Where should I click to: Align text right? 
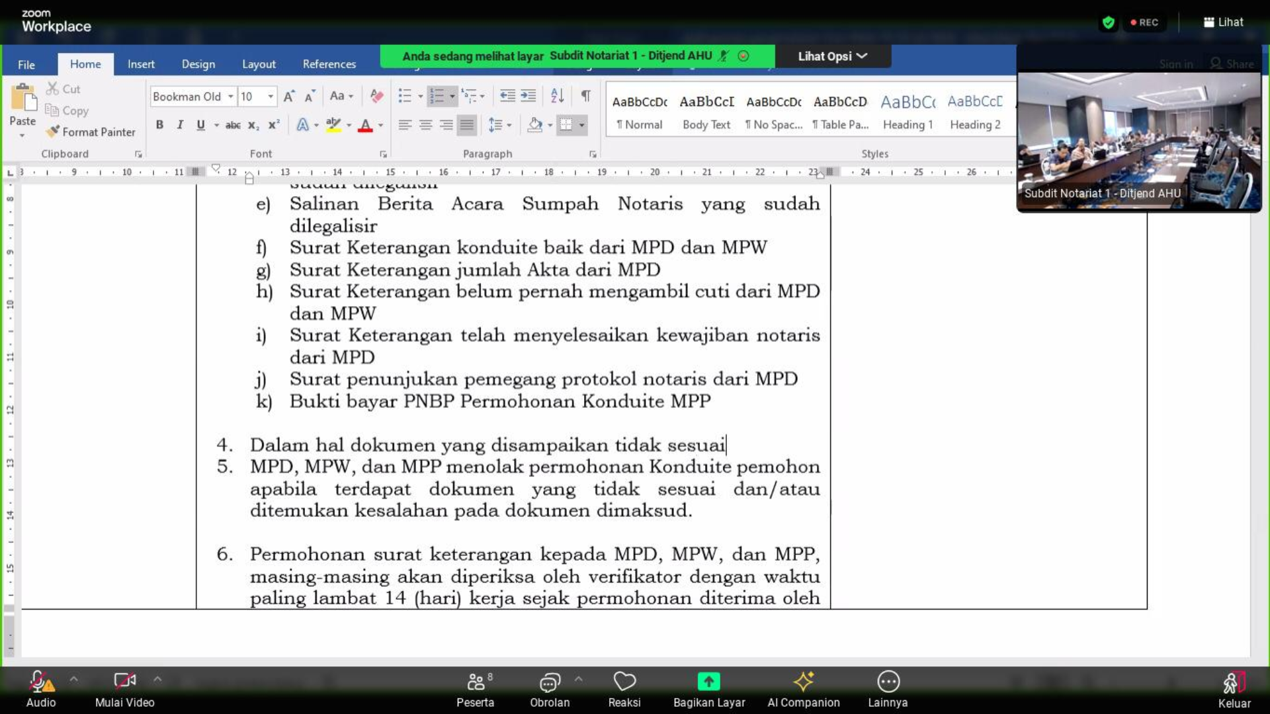446,125
